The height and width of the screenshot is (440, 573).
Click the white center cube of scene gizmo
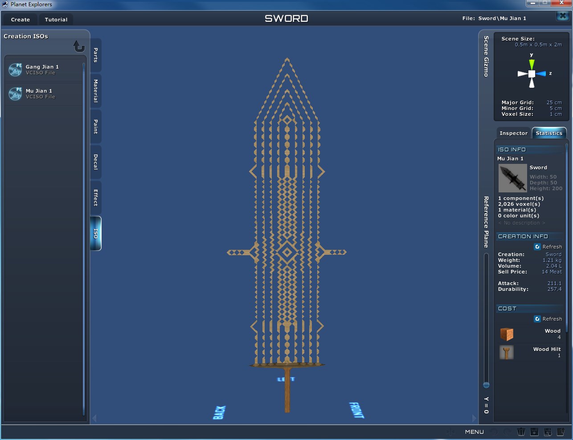click(532, 74)
